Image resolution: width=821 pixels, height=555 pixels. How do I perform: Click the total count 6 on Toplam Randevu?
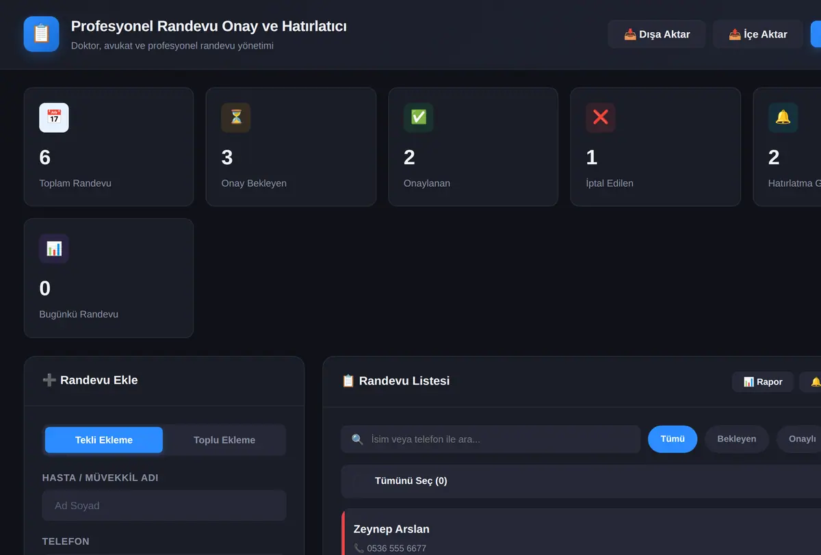pyautogui.click(x=45, y=157)
